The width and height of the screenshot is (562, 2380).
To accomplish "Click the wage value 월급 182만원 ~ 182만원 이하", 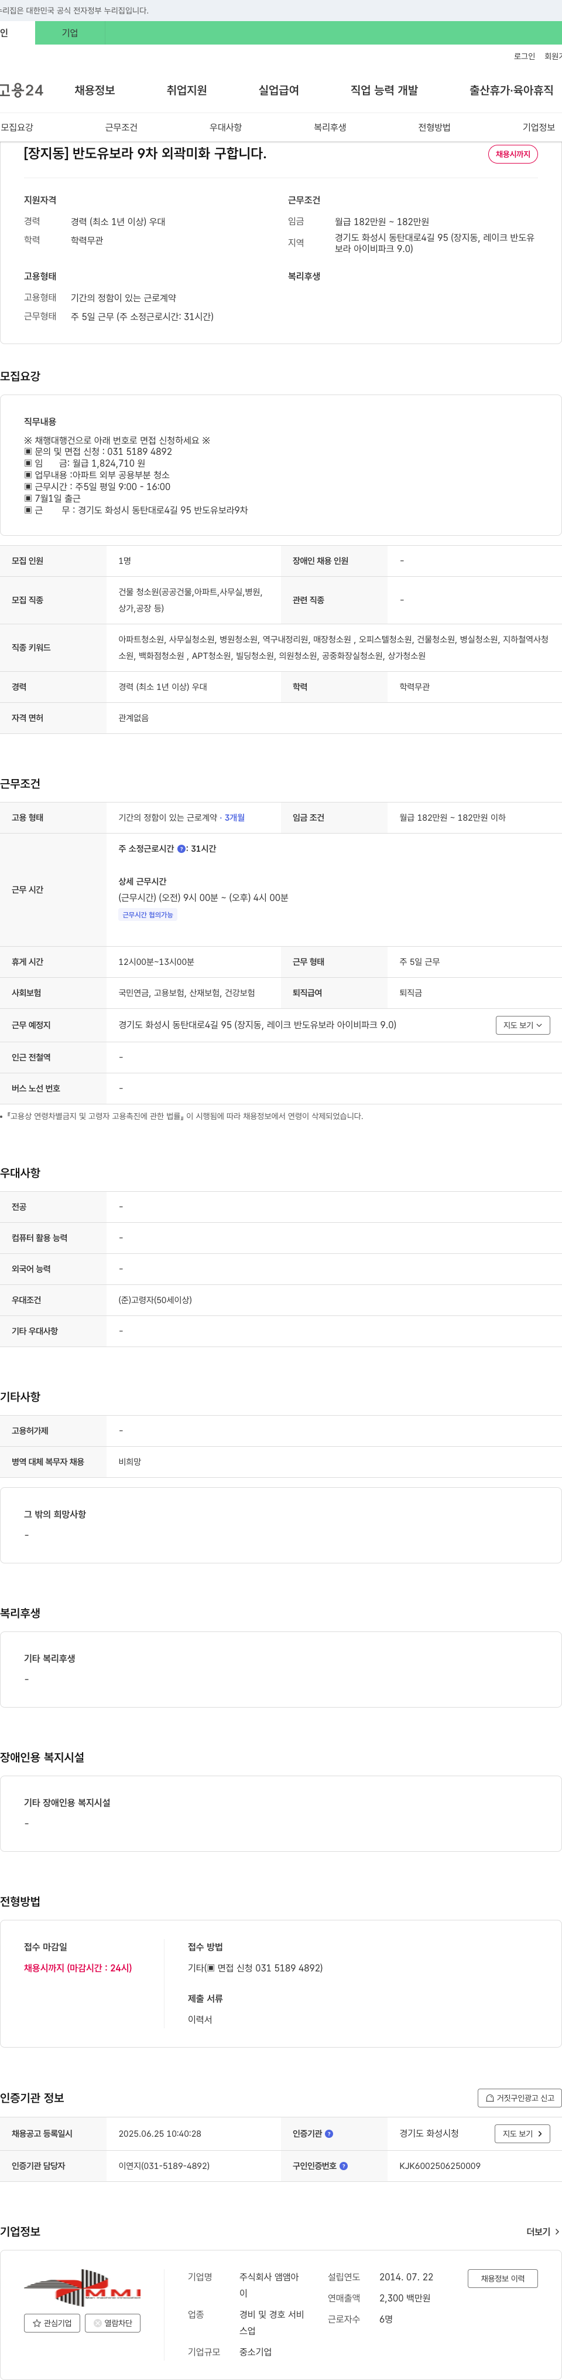I will point(452,818).
